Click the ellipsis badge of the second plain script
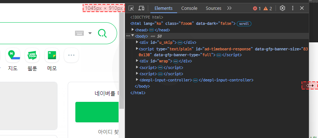Image resolution: width=318 pixels, height=138 pixels. 160,74
